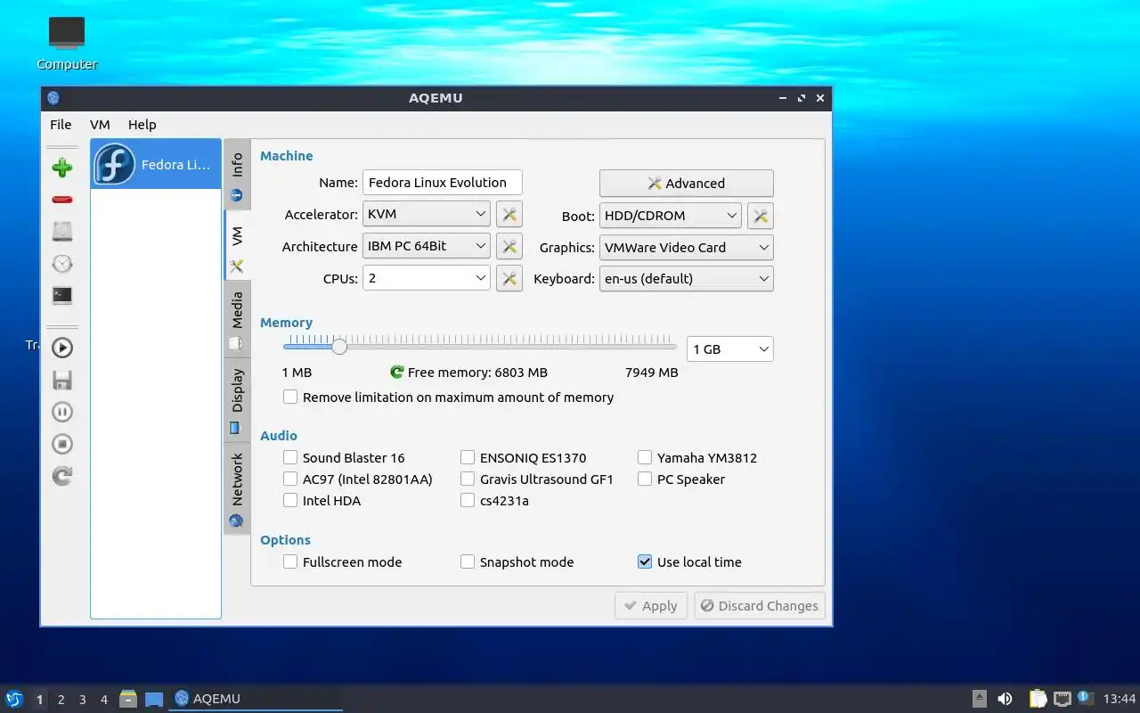This screenshot has width=1140, height=713.
Task: Click the reset VM circular arrow icon
Action: click(62, 476)
